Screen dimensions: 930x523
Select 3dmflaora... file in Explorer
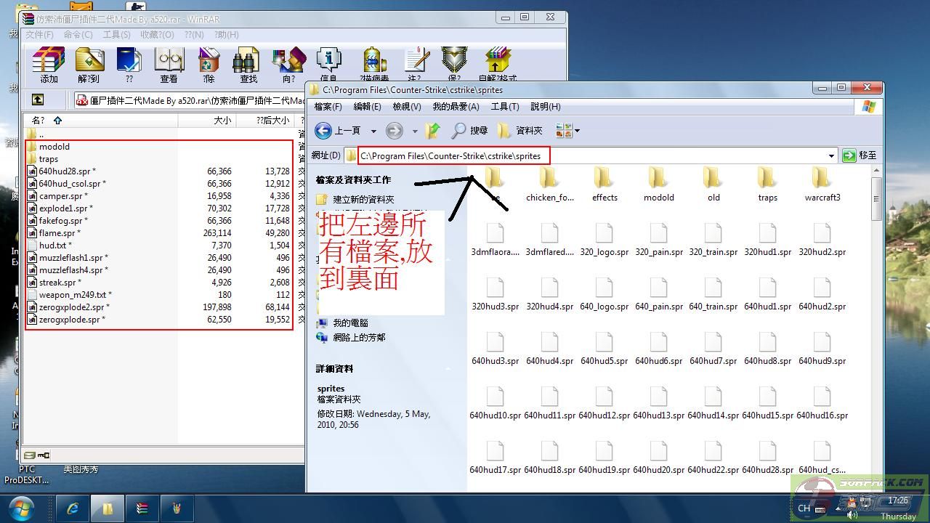point(496,240)
